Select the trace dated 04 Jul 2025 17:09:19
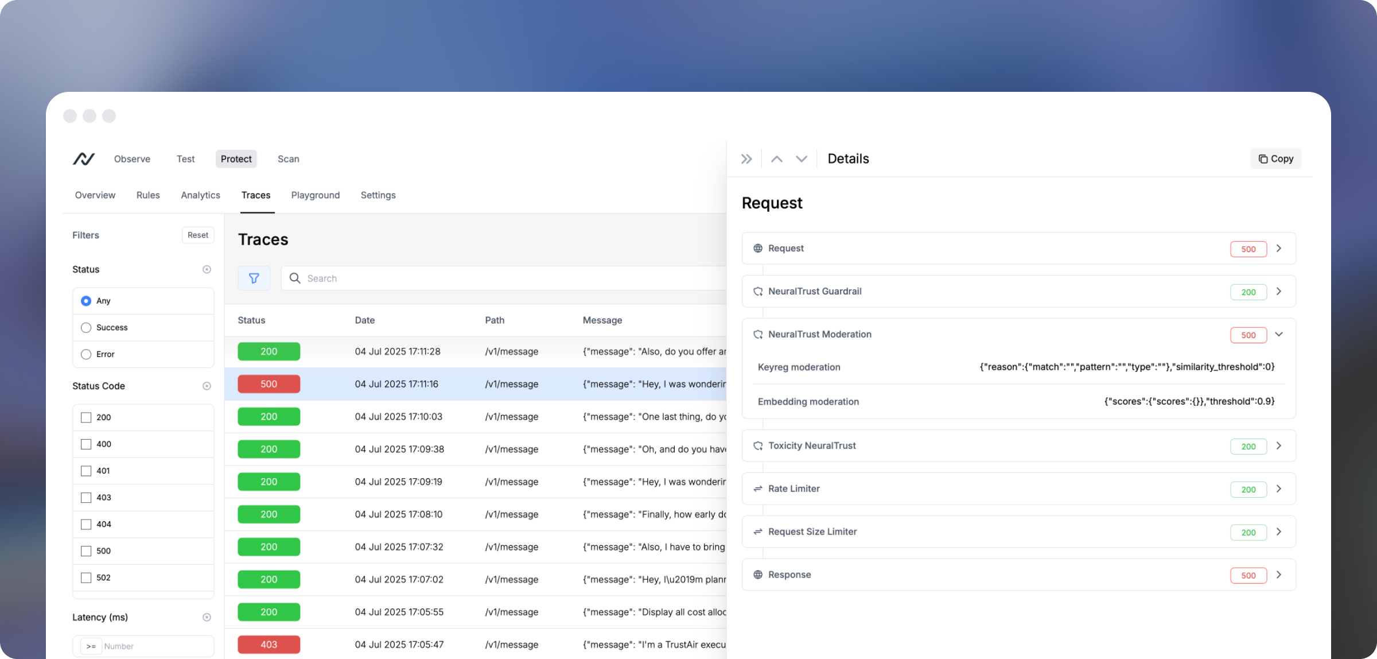This screenshot has width=1377, height=659. tap(476, 482)
